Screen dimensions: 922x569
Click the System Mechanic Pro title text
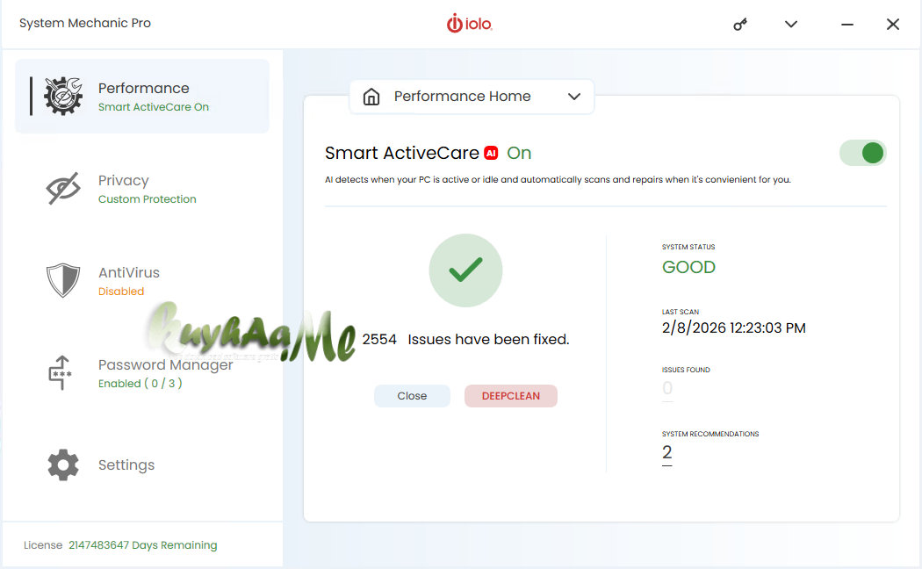(85, 23)
